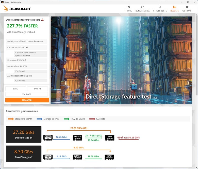The width and height of the screenshot is (198, 169).
Task: Click the orange Storage to VRAM arrow
Action: pos(11,119)
